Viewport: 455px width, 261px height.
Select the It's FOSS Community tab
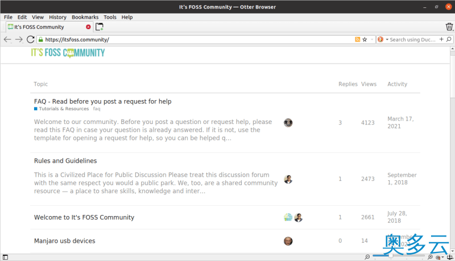[x=49, y=27]
